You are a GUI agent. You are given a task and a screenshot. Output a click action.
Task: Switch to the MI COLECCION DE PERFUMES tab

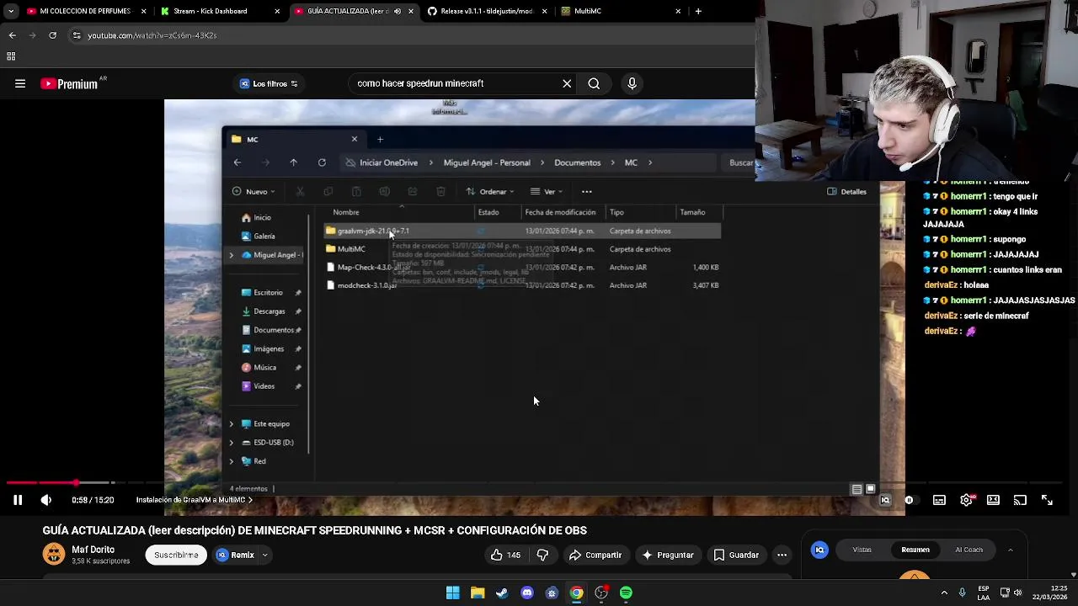(x=86, y=11)
